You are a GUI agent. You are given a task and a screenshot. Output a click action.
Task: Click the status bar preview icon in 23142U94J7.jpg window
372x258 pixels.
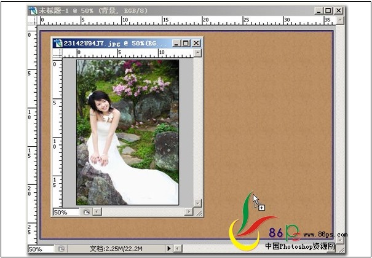click(86, 212)
